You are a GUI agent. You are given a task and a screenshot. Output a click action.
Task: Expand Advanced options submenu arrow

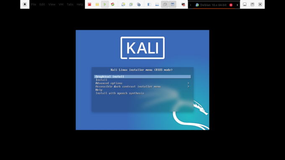coord(188,83)
